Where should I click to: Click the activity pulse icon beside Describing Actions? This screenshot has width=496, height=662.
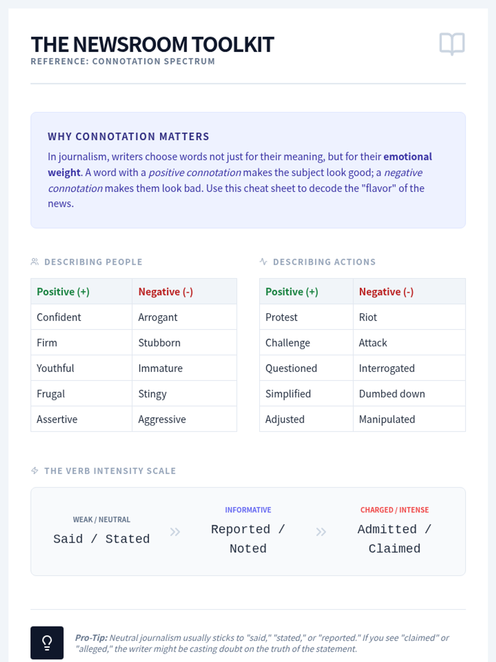(263, 261)
